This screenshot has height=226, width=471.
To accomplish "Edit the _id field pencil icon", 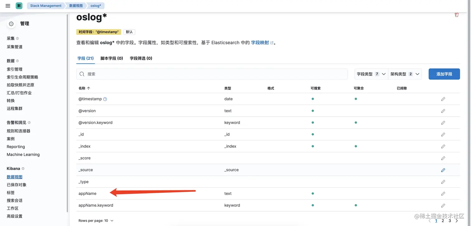I will pos(443,134).
